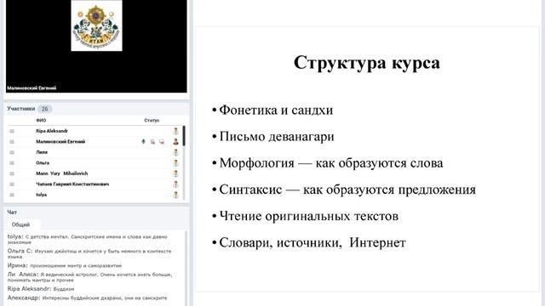Click the gray icon left of Чапаев Гавриил

pyautogui.click(x=12, y=184)
